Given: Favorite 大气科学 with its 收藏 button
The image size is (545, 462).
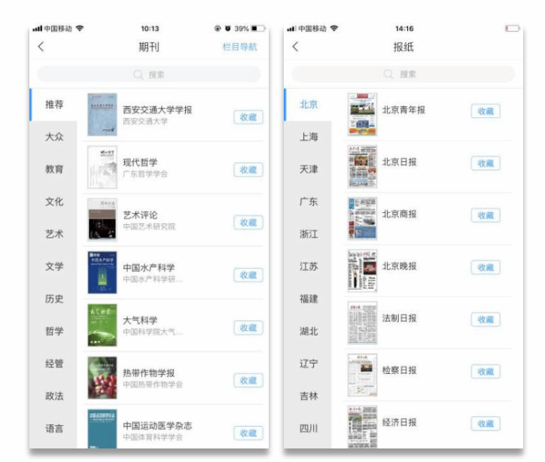Looking at the screenshot, I should (x=248, y=327).
